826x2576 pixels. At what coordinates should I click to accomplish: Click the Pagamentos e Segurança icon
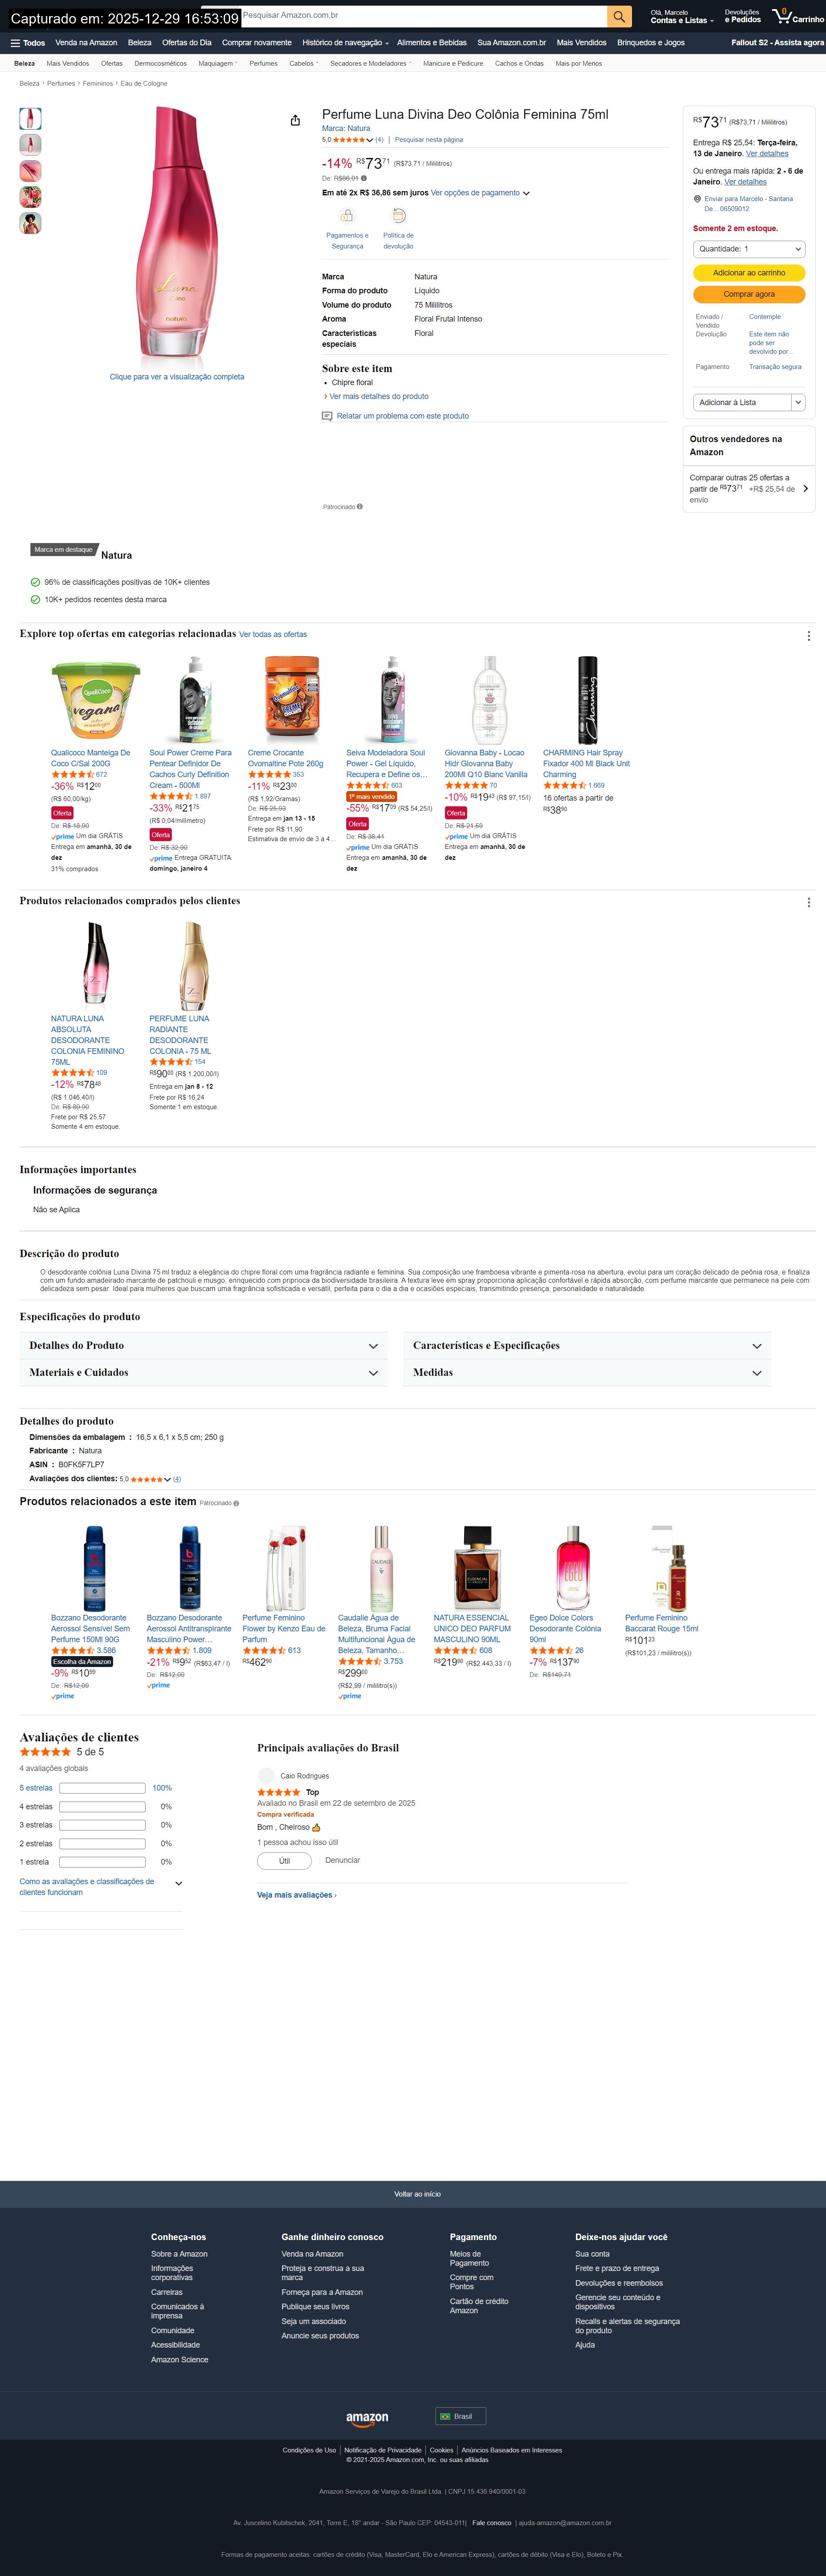coord(347,215)
